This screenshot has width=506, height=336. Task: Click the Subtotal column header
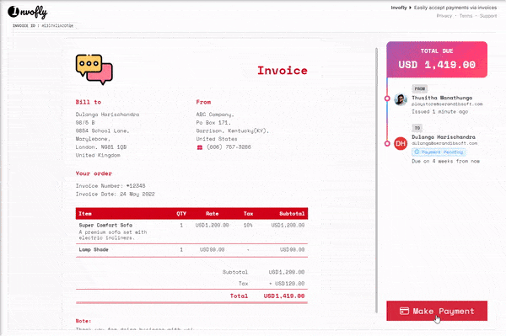pos(292,214)
